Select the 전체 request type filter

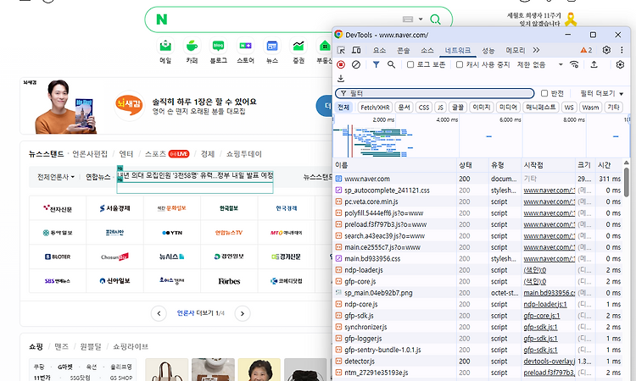click(x=343, y=108)
